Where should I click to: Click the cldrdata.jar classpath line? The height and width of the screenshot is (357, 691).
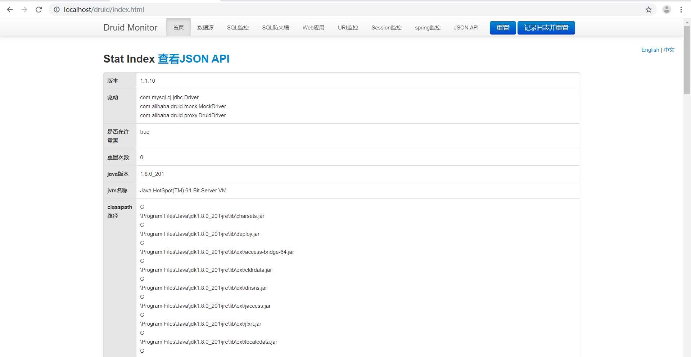point(206,270)
